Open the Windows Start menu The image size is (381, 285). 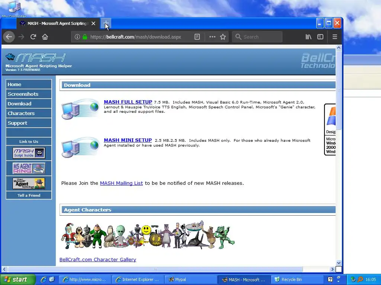(17, 279)
